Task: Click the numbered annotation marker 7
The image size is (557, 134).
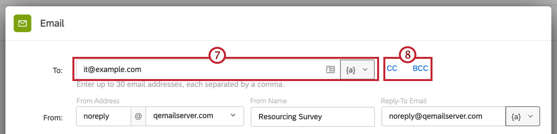Action: 217,55
